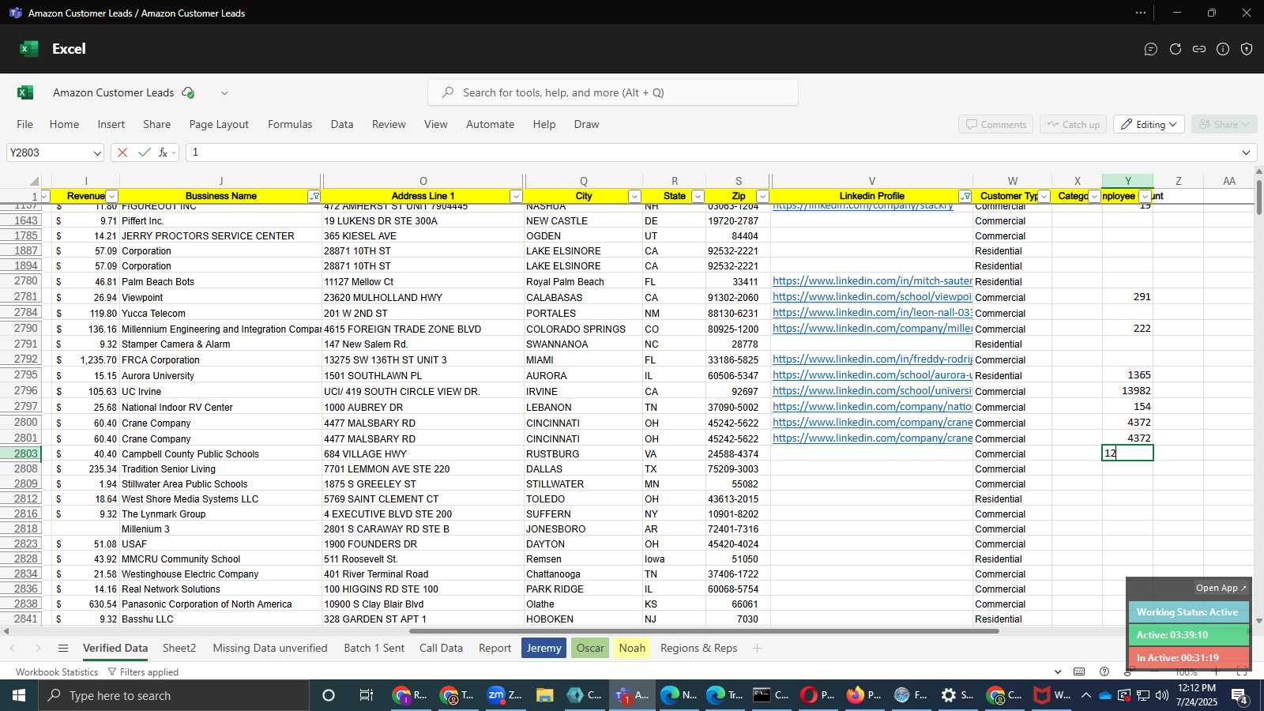Click the horizontal scrollbar thumb
The width and height of the screenshot is (1264, 711).
click(704, 631)
